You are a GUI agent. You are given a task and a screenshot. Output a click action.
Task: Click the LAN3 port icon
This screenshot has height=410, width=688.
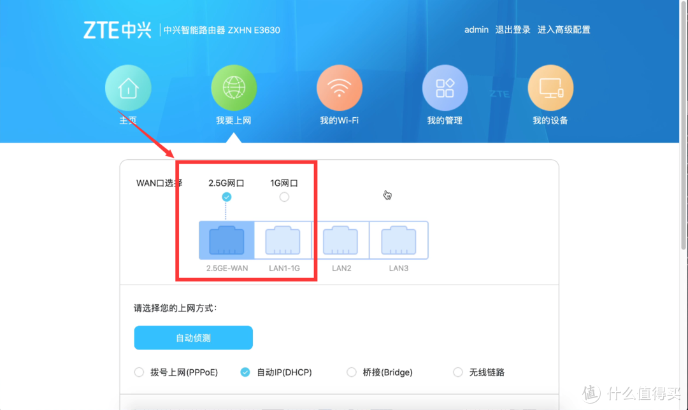pos(399,240)
